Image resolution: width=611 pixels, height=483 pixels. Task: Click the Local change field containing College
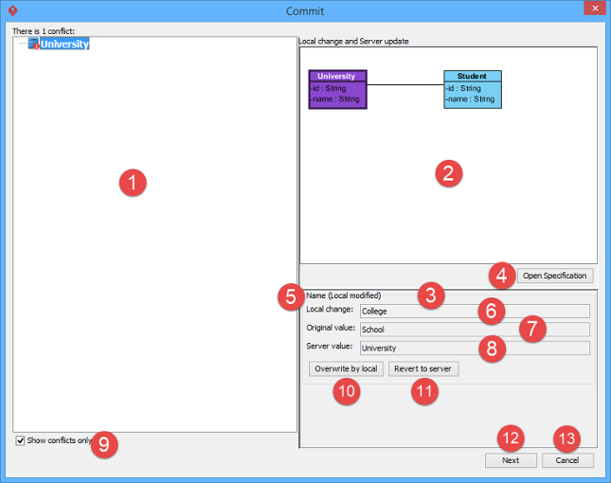tap(475, 311)
